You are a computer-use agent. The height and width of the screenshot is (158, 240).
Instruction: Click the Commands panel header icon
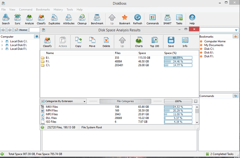(236, 96)
